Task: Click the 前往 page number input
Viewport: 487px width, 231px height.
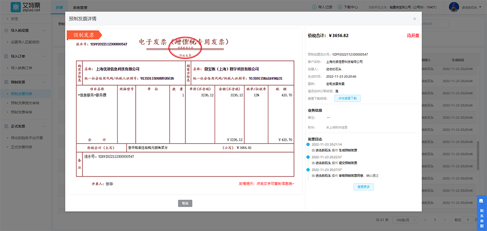Action: [x=469, y=220]
